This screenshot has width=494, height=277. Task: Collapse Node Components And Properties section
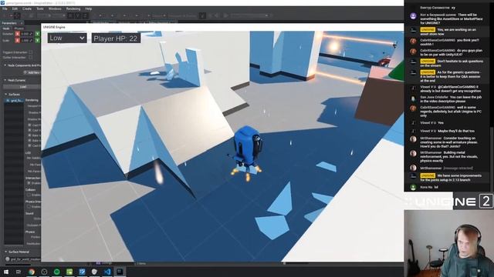pyautogui.click(x=5, y=65)
